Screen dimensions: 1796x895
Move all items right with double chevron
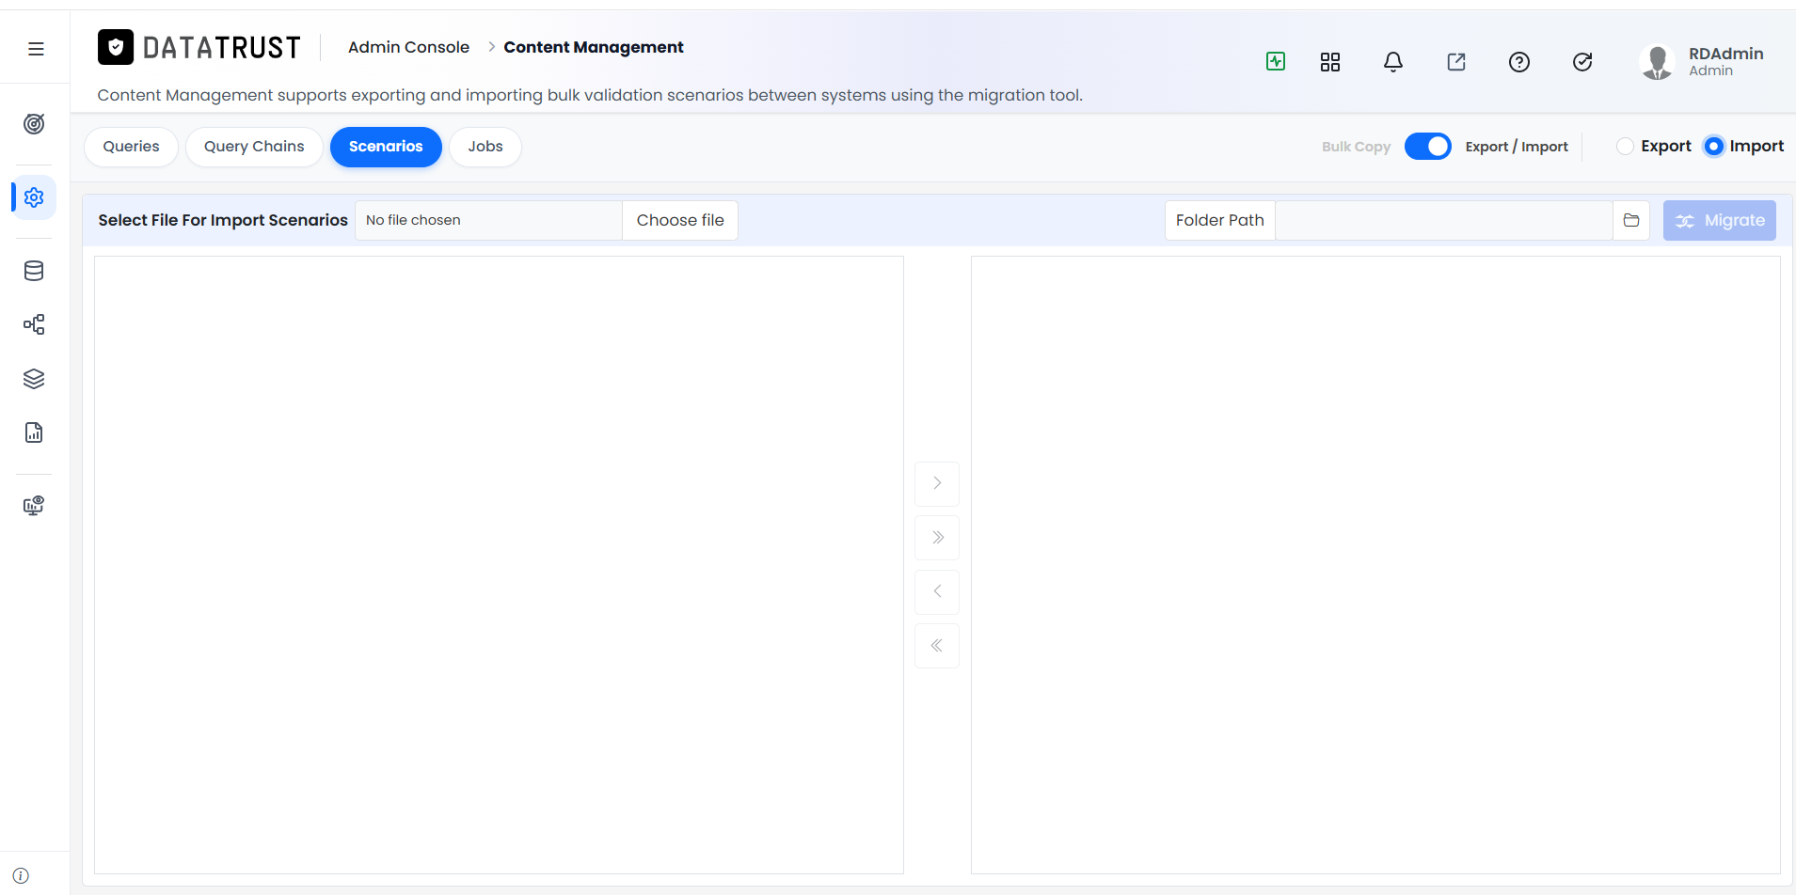pos(937,538)
